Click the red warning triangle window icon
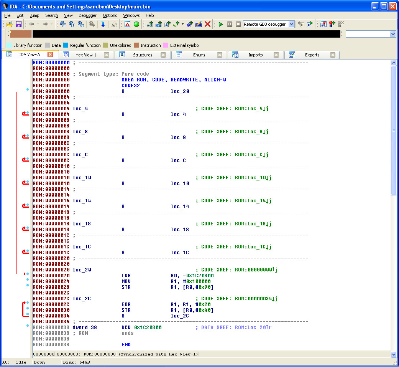The width and height of the screenshot is (399, 367). point(128,24)
